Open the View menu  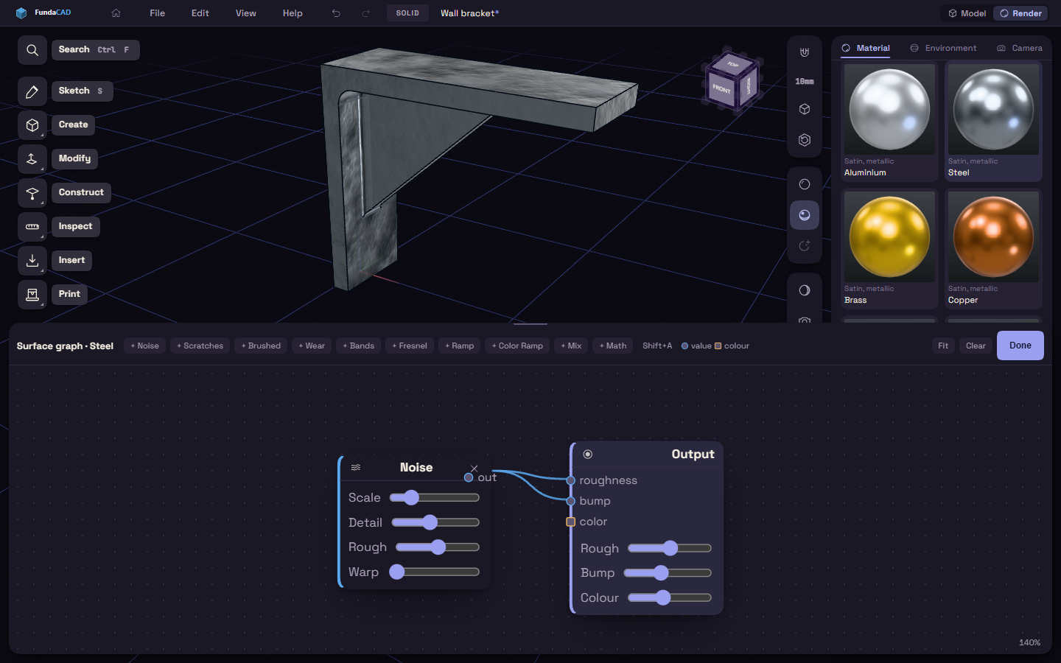coord(246,13)
